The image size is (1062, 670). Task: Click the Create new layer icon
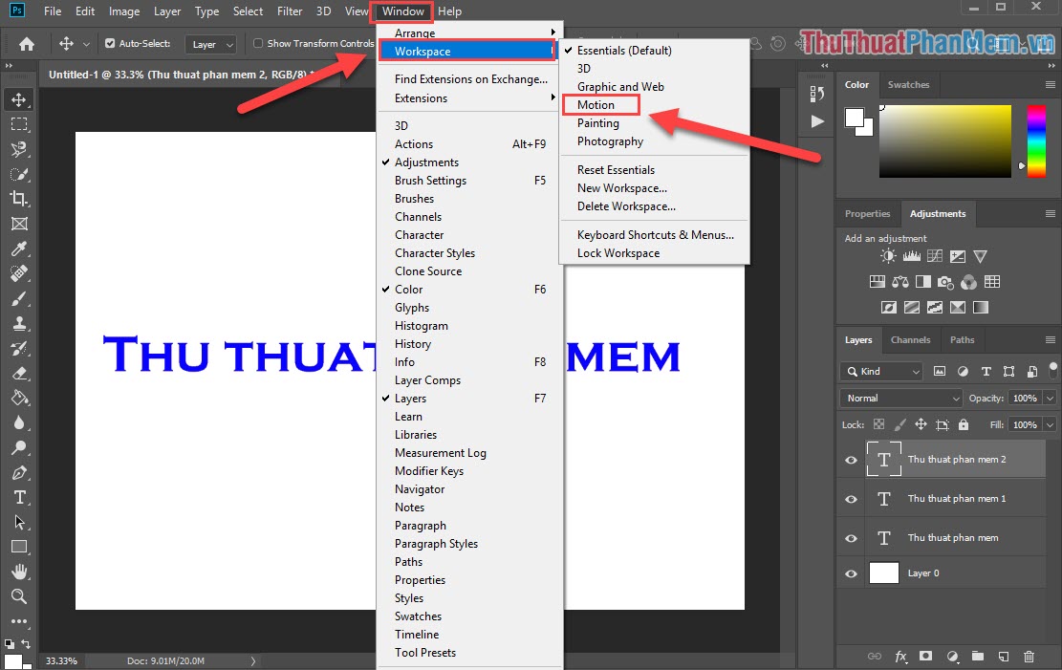pyautogui.click(x=1003, y=657)
